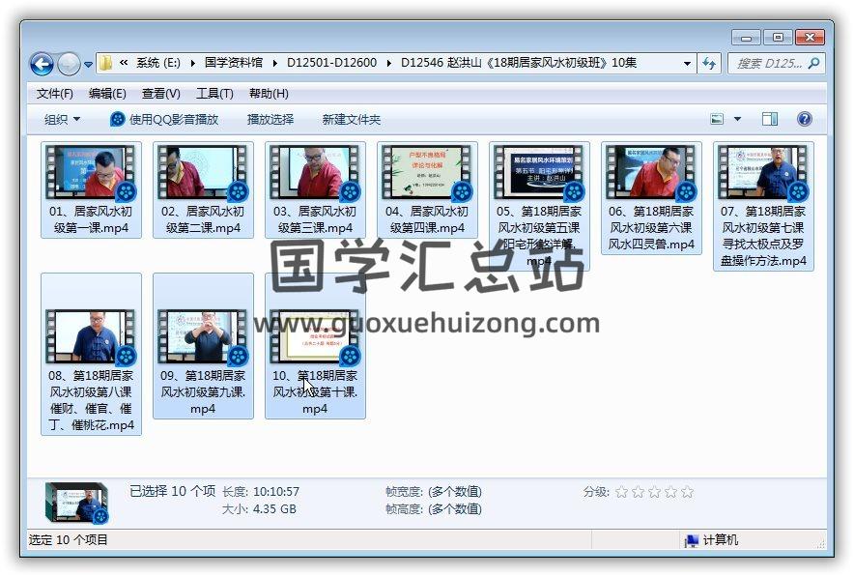854x577 pixels.
Task: Click the window resize grip in status bar
Action: pos(821,544)
